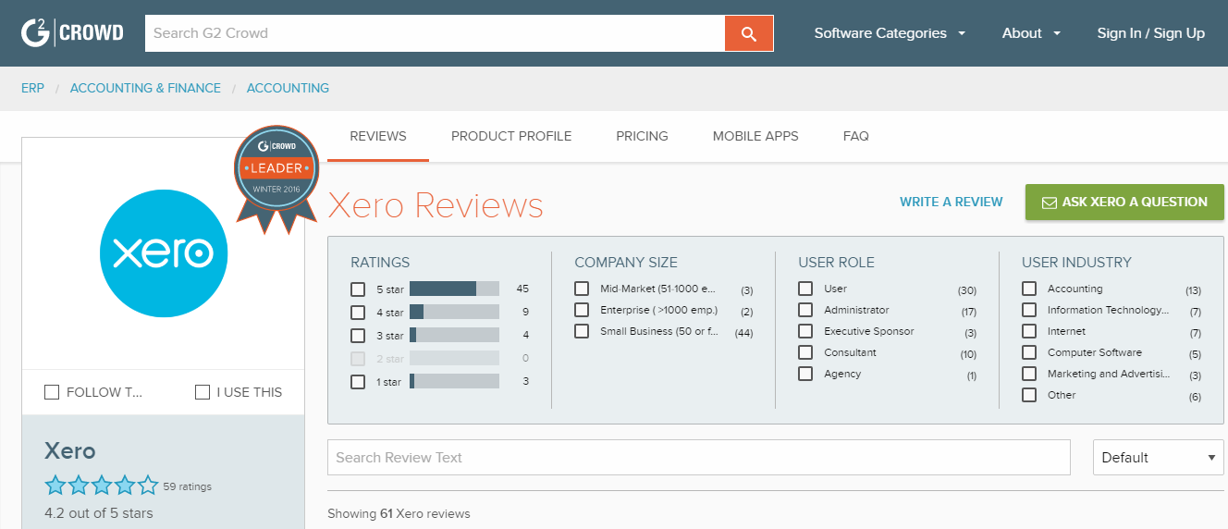Check the 1 star rating filter

[358, 382]
